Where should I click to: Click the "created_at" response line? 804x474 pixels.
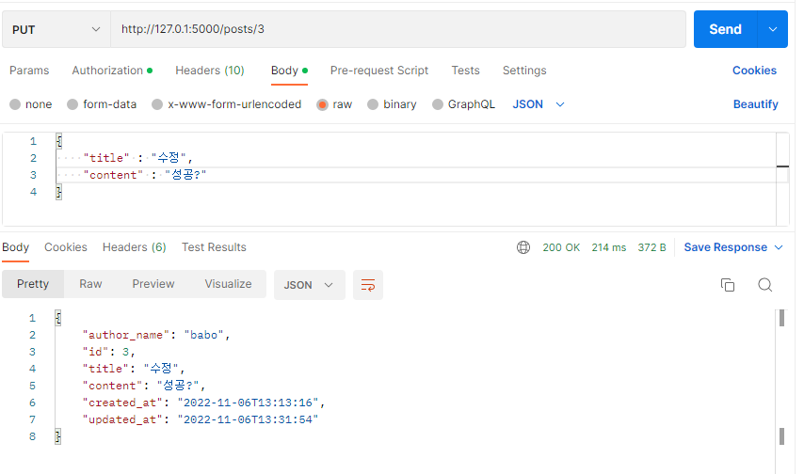coord(203,403)
